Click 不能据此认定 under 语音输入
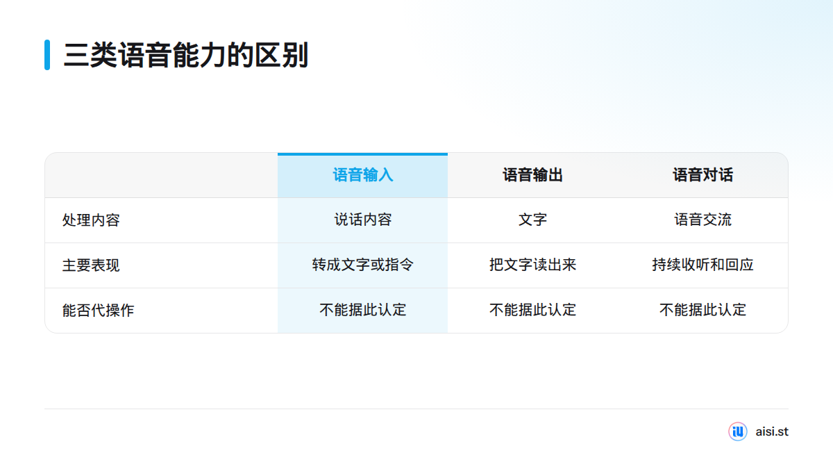833x469 pixels. click(363, 311)
